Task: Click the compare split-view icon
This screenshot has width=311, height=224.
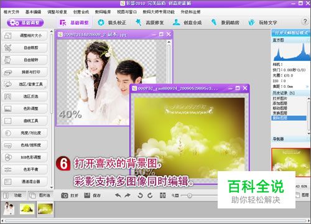Action: coord(163,195)
